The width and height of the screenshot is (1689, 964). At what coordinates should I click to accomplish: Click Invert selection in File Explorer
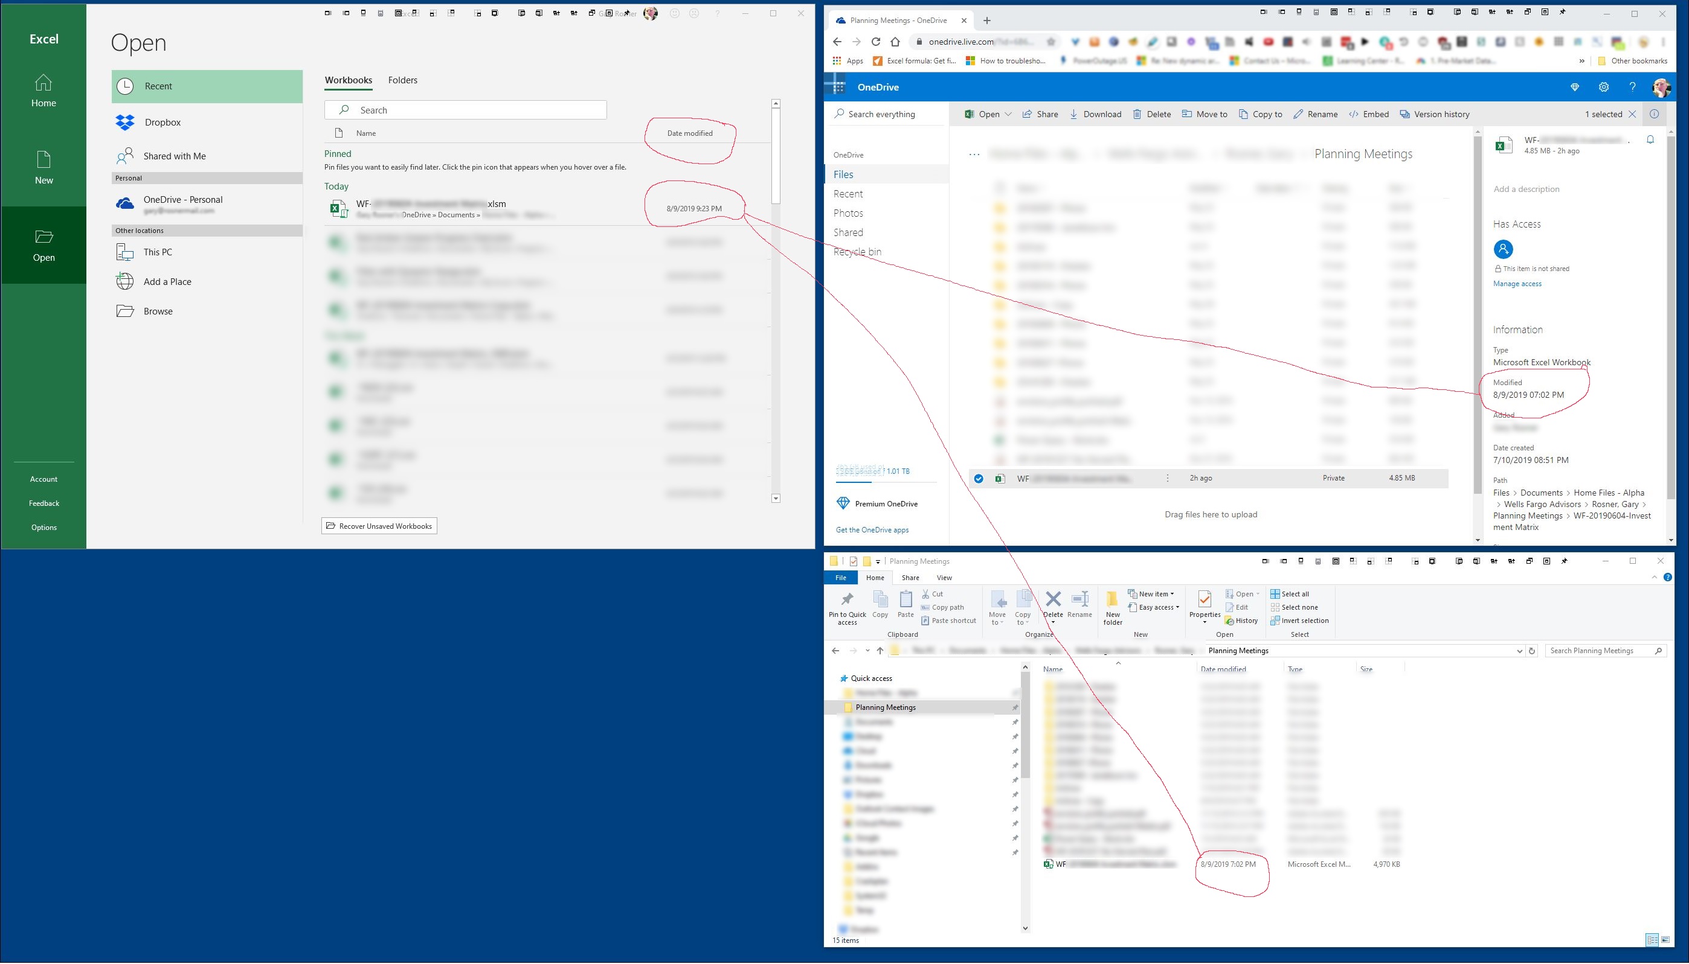coord(1299,621)
